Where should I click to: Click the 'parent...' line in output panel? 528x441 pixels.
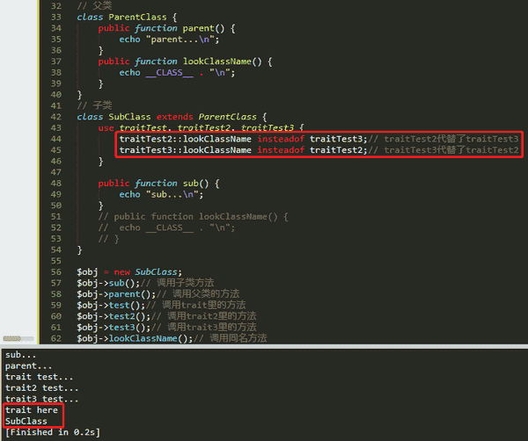(28, 366)
